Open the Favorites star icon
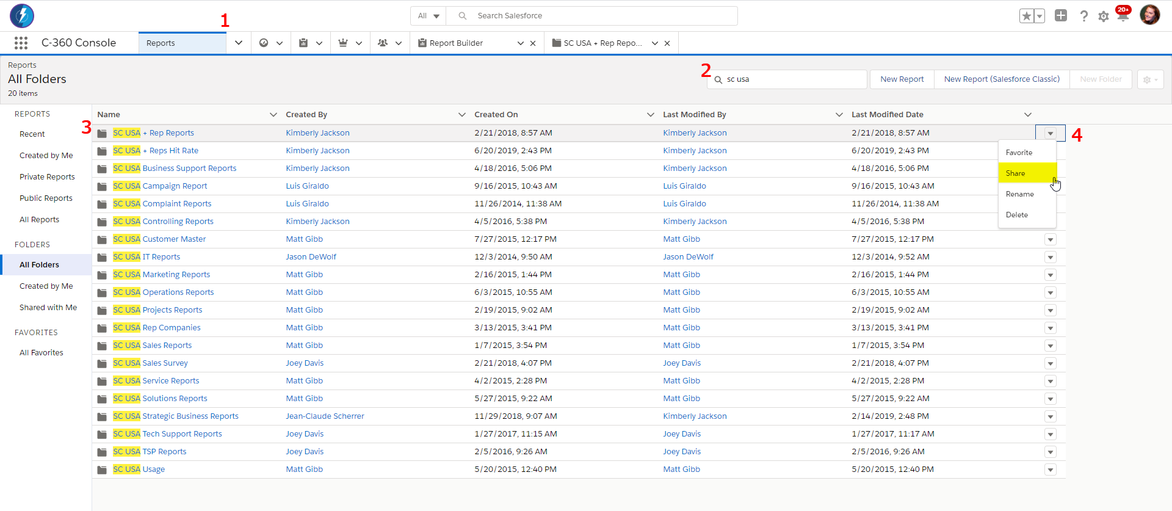1172x511 pixels. 1027,16
